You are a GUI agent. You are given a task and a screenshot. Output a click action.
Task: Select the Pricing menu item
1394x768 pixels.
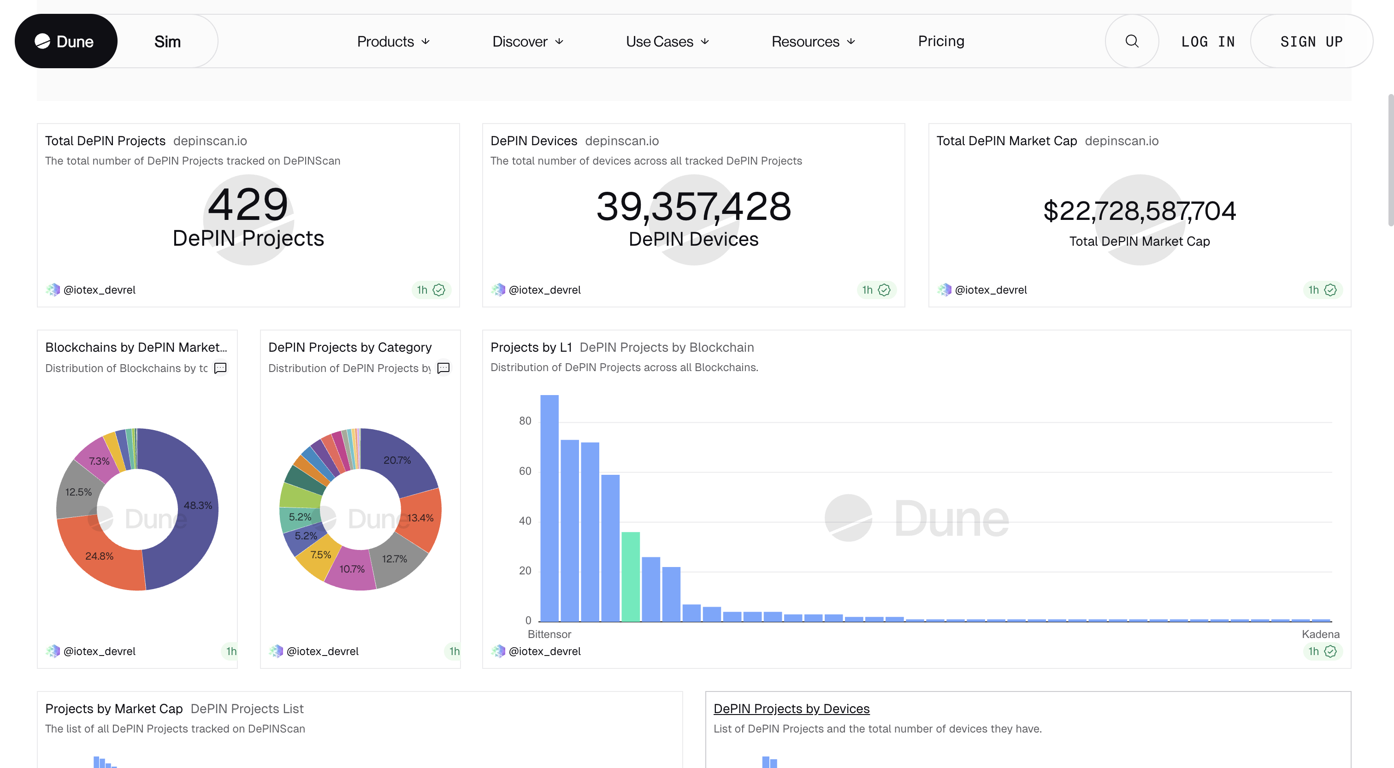[x=940, y=41]
